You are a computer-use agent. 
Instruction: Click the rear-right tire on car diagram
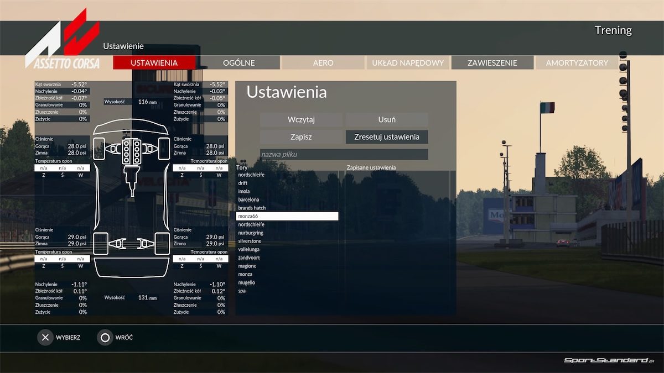[163, 244]
